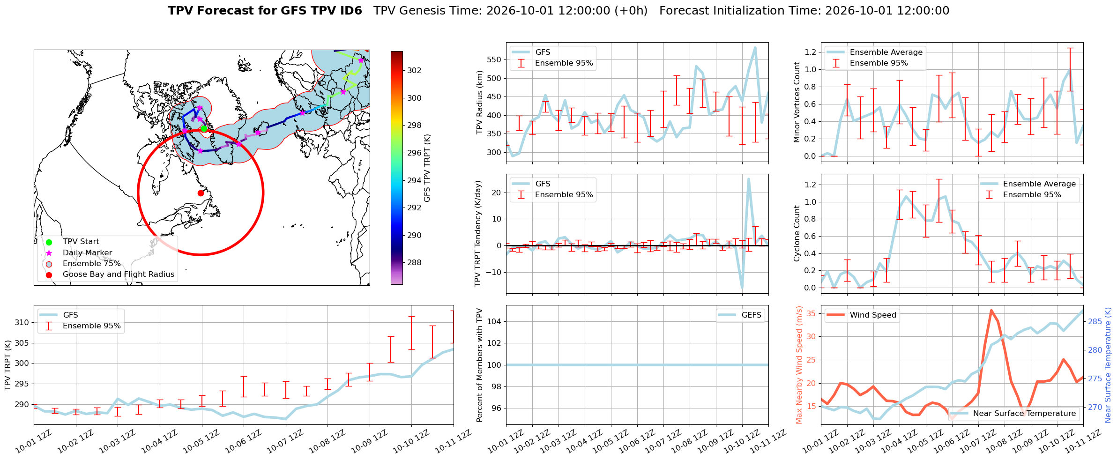The width and height of the screenshot is (1117, 460).
Task: Click Goose Bay and Flight Radius legend entry
Action: (109, 275)
